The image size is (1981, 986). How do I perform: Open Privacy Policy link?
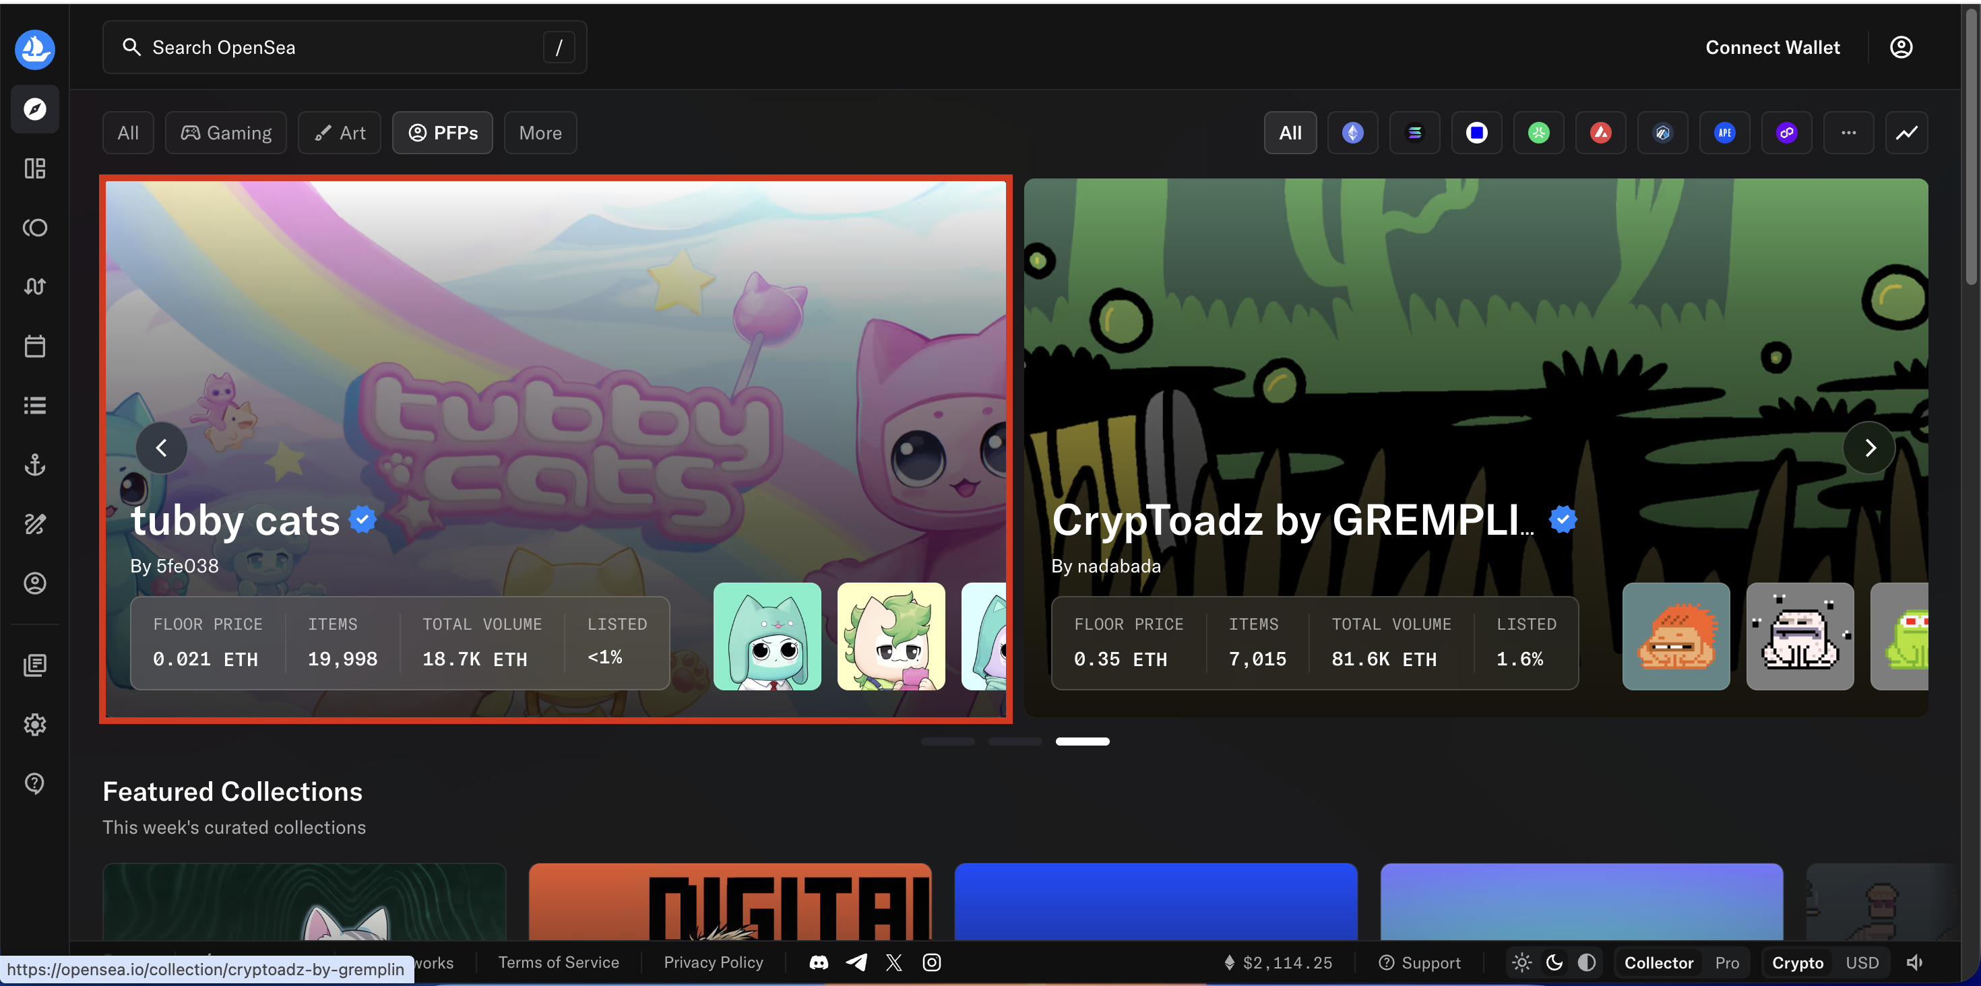(x=714, y=962)
